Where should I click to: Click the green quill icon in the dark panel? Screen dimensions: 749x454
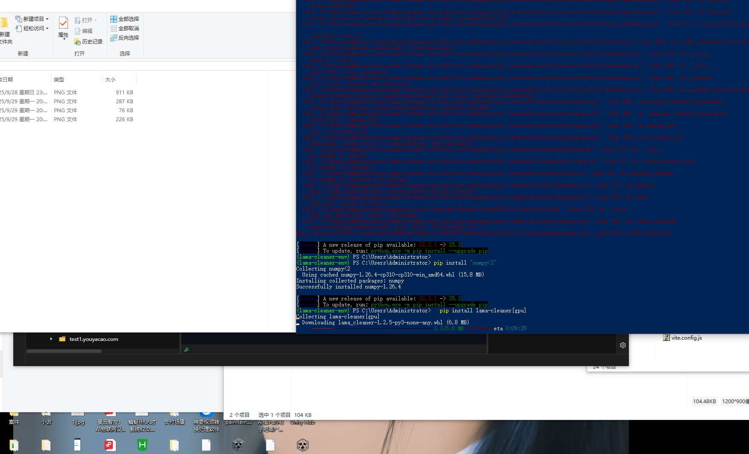pos(186,349)
